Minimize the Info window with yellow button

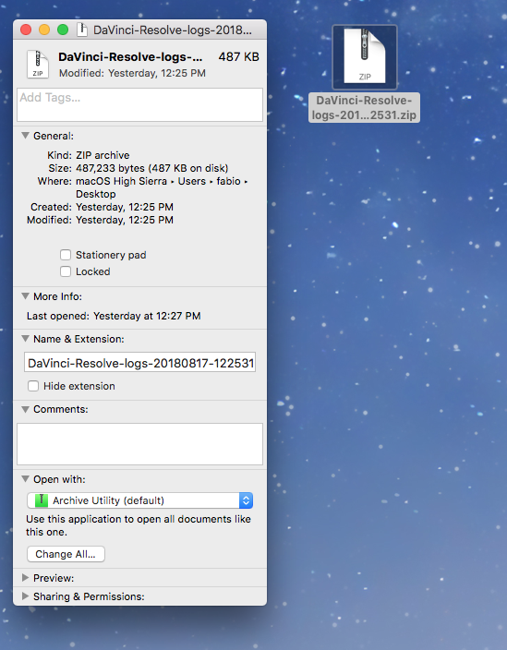point(44,30)
